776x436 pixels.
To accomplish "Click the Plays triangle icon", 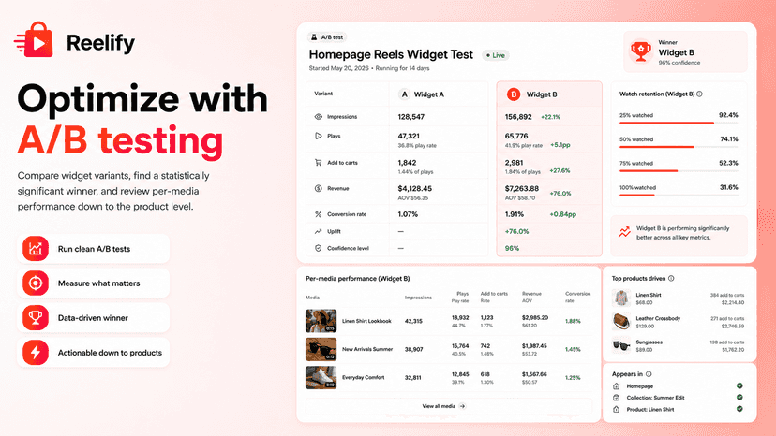I will tap(319, 136).
